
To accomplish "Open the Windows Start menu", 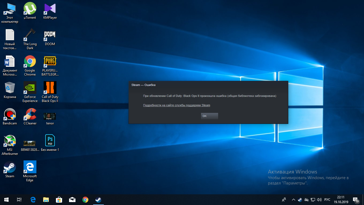I will [x=6, y=200].
